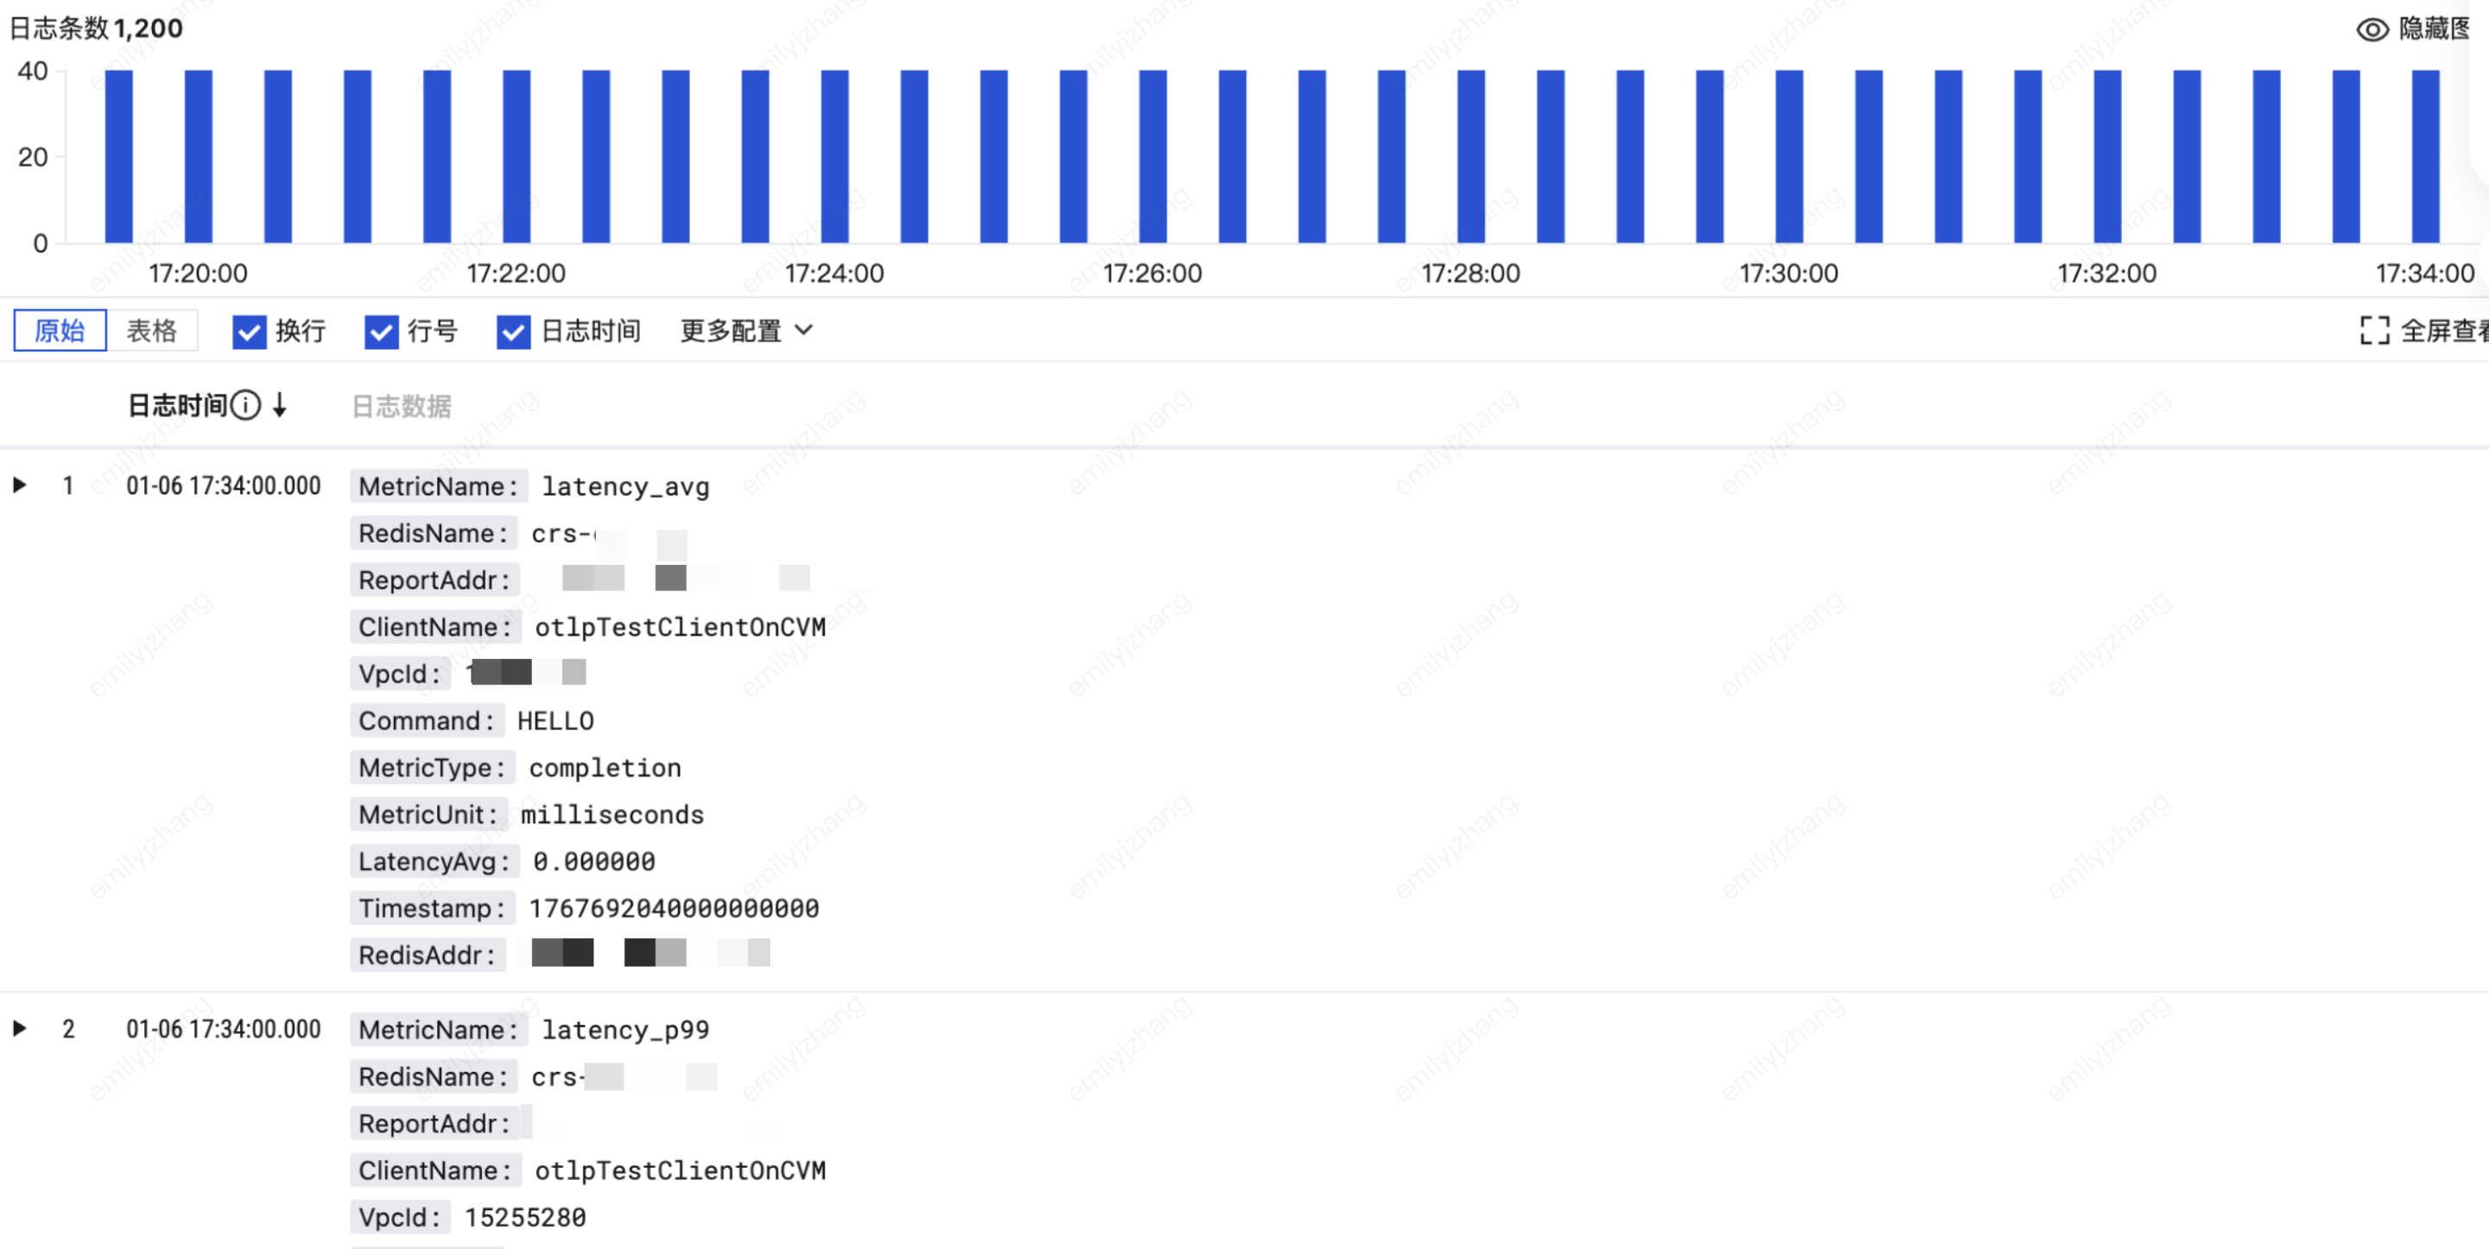
Task: Click the 隐藏图 link text
Action: click(x=2433, y=29)
